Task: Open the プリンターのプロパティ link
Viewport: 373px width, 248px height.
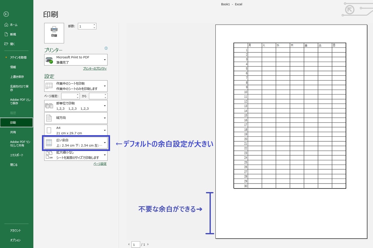Action: (x=95, y=69)
